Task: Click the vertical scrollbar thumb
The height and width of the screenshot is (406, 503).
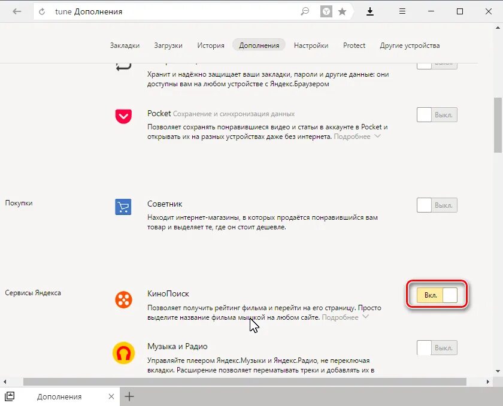Action: (498, 125)
